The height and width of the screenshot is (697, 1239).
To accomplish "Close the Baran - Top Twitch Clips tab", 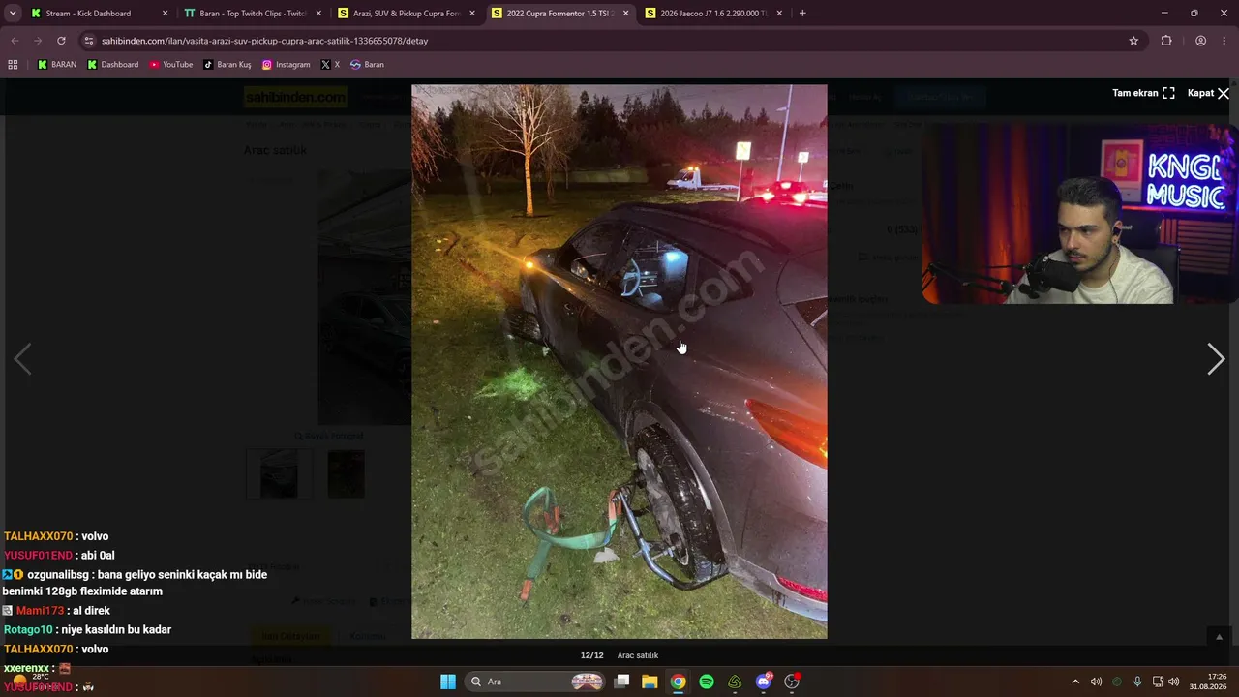I will pyautogui.click(x=318, y=14).
